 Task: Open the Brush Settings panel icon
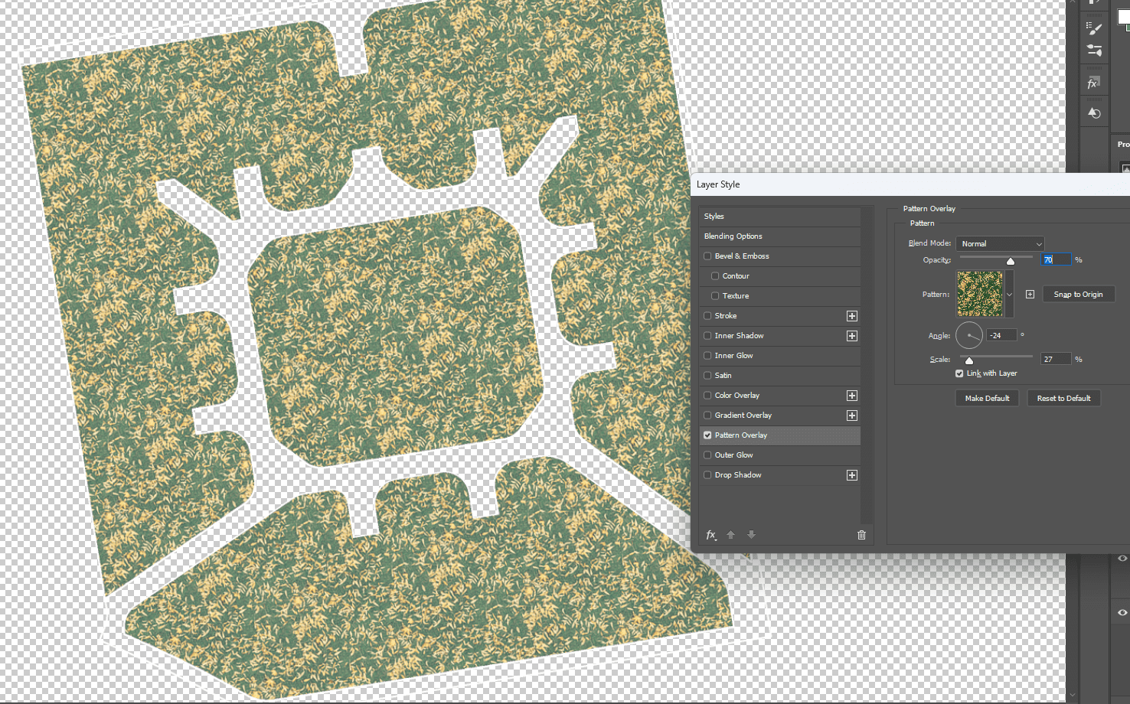click(x=1094, y=51)
